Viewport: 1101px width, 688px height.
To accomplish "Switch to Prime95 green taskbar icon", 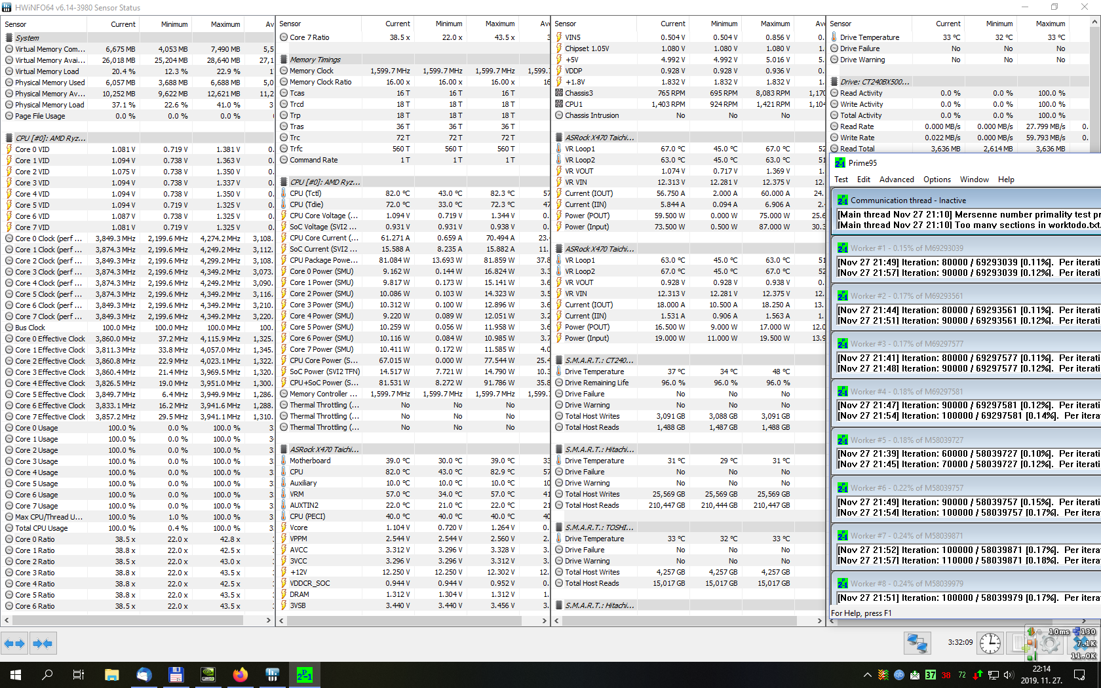I will (304, 675).
